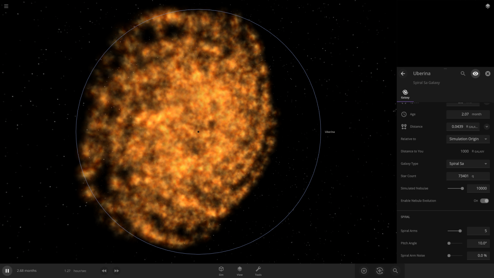This screenshot has width=494, height=278.
Task: Adjust the Pitch Angle slider
Action: (455, 243)
